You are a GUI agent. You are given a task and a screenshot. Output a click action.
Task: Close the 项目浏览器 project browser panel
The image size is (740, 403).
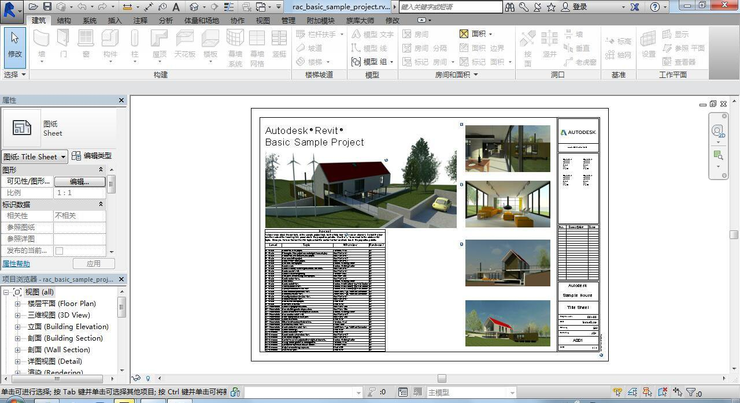[x=121, y=279]
